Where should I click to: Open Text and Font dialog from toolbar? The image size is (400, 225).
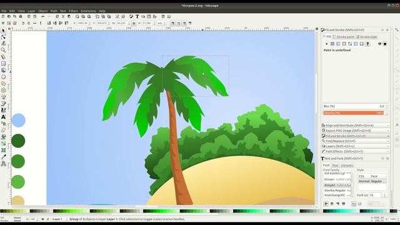click(x=137, y=16)
